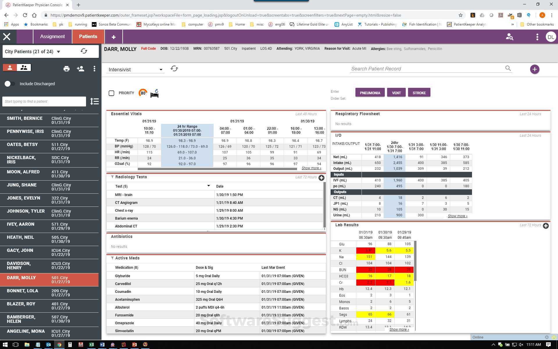Click the bed icon next to the priority gauge
The height and width of the screenshot is (349, 558).
pos(154,94)
